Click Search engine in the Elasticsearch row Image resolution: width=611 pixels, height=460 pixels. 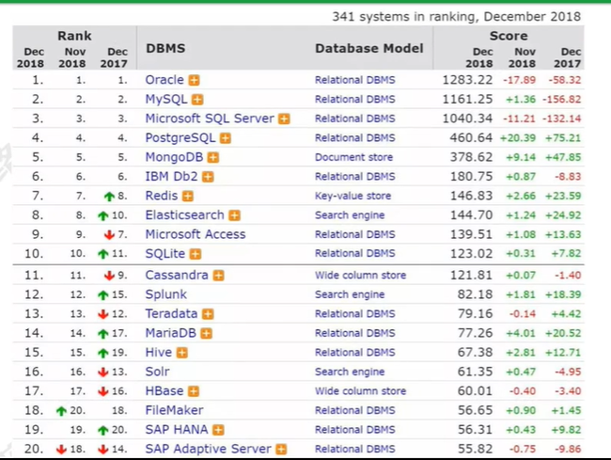350,215
